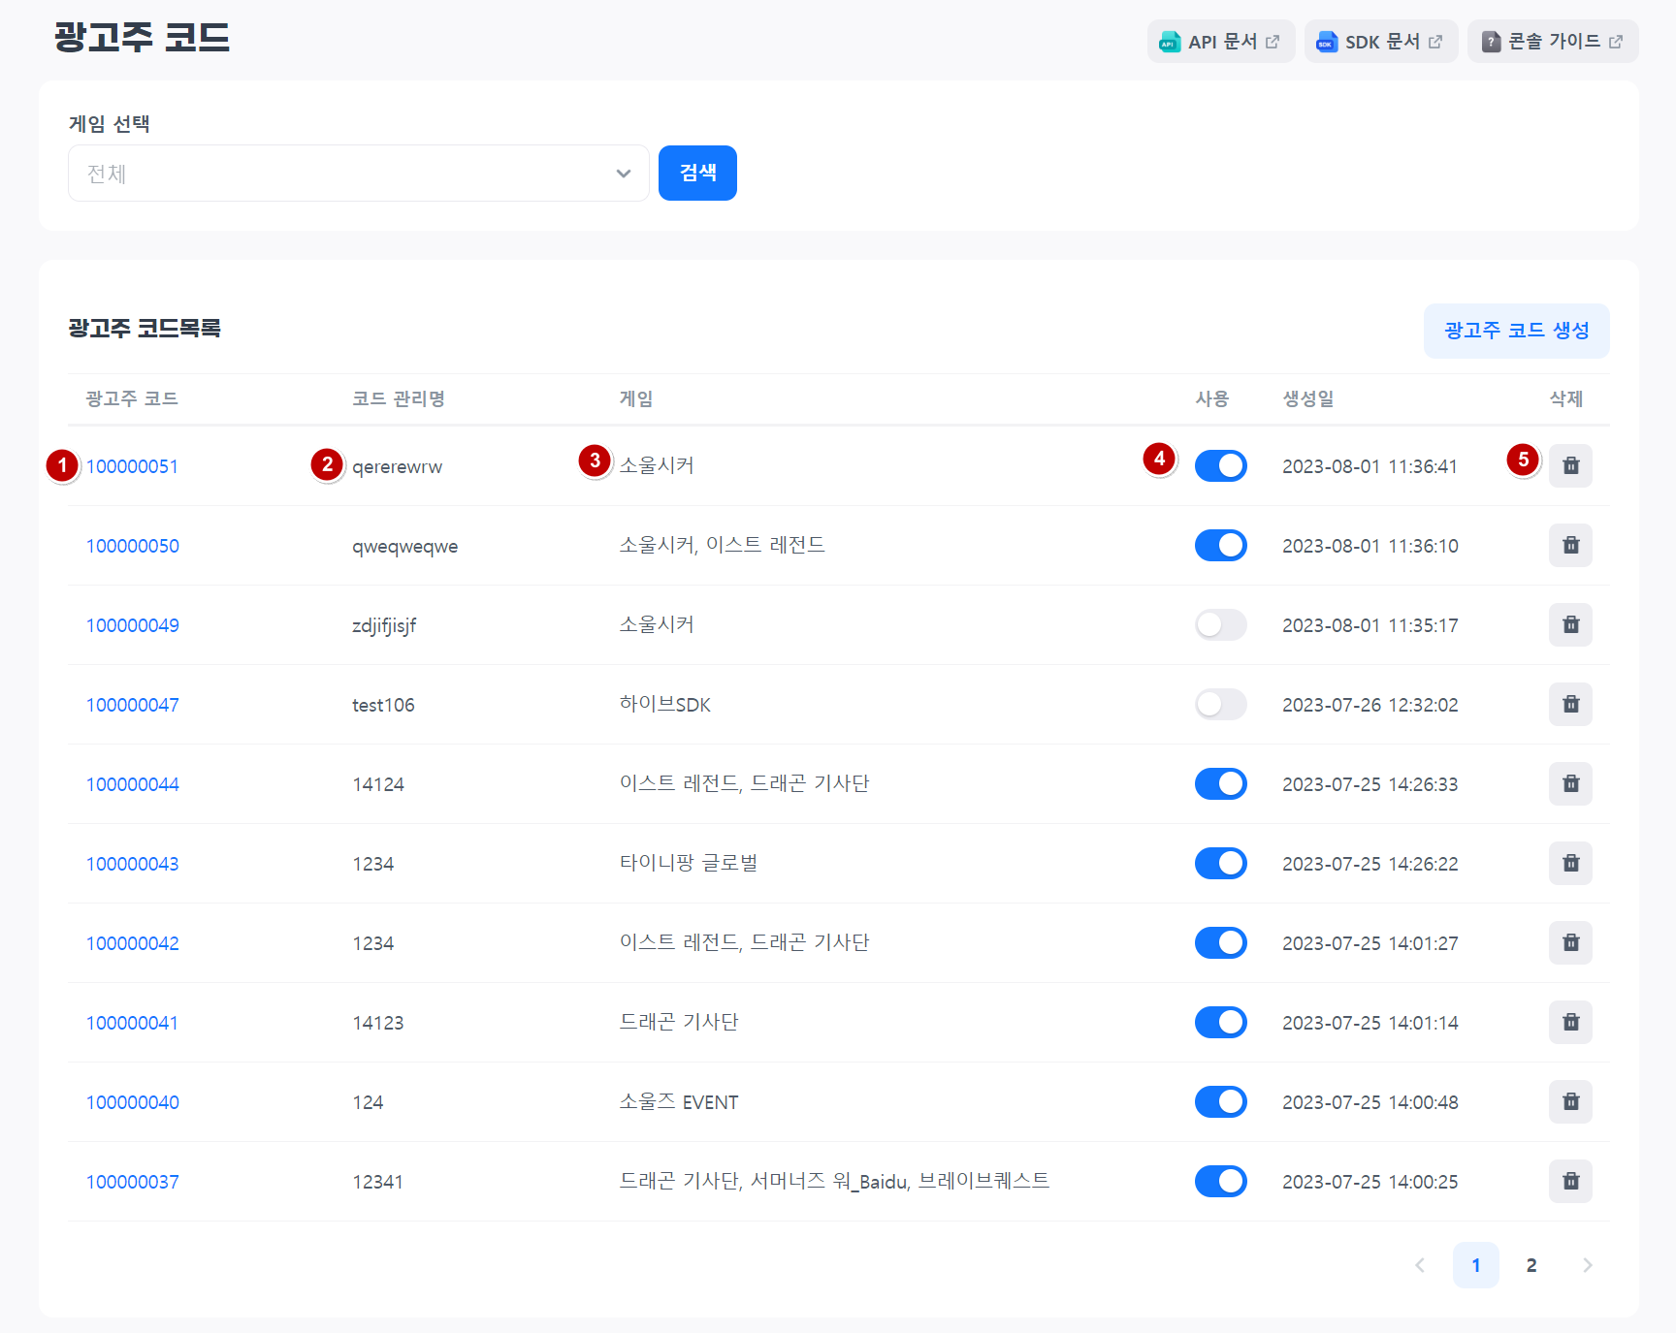Delete advertiser code 100000050

(x=1570, y=546)
